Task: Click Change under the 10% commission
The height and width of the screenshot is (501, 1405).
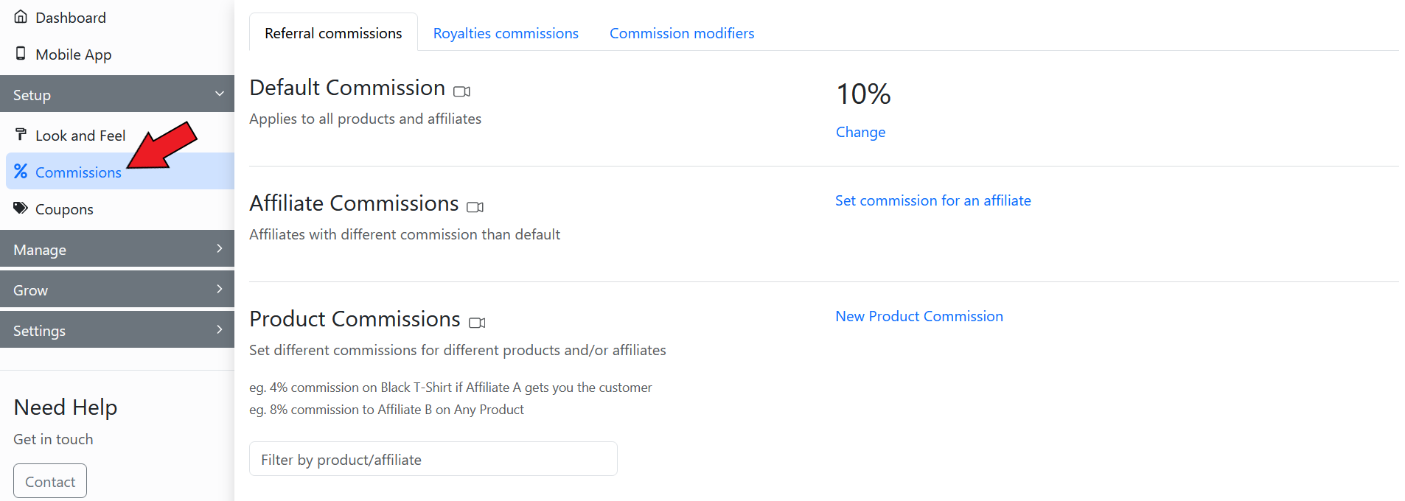Action: click(x=860, y=132)
